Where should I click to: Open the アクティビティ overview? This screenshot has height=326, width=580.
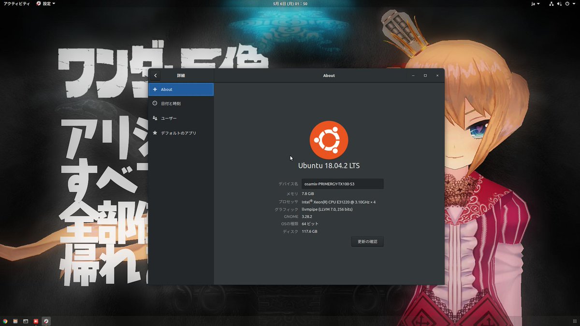(16, 3)
